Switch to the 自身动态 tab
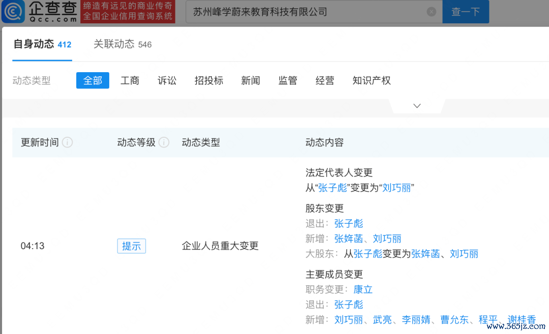The width and height of the screenshot is (549, 334). click(x=42, y=44)
